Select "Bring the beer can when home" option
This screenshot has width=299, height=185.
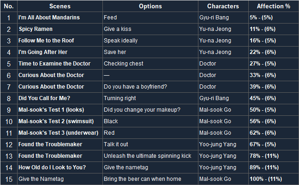coord(143,179)
